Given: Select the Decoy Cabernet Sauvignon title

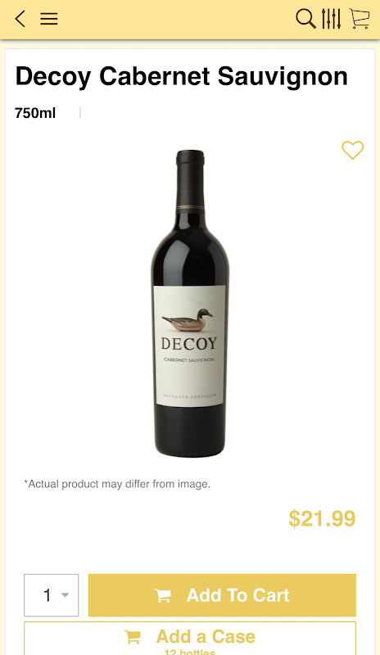Looking at the screenshot, I should tap(182, 77).
